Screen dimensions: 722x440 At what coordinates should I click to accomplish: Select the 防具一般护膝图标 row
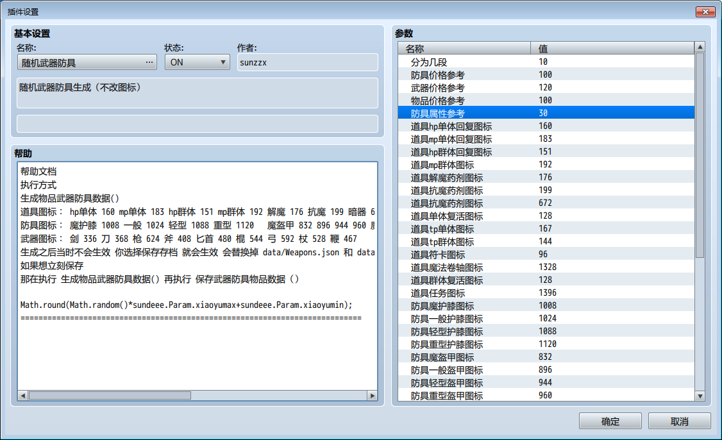click(x=546, y=318)
